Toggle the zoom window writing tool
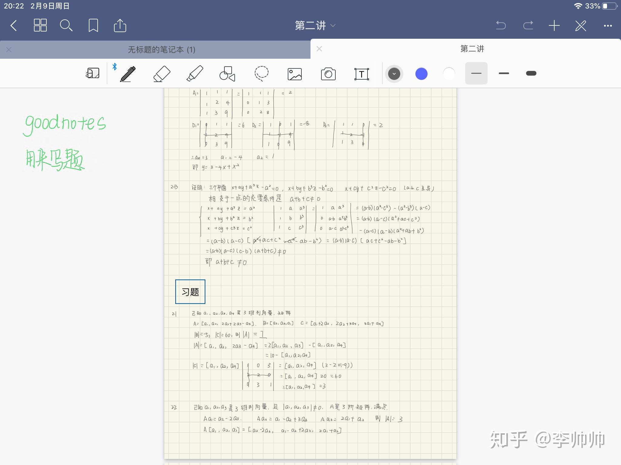Image resolution: width=621 pixels, height=465 pixels. pos(92,73)
